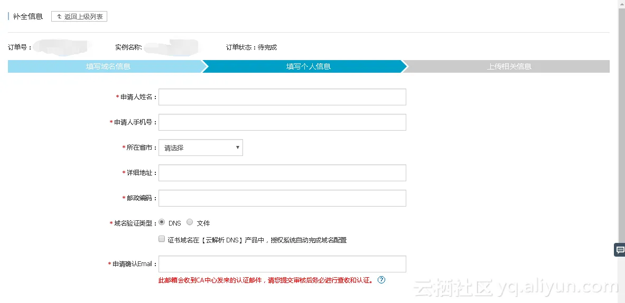The width and height of the screenshot is (625, 303).
Task: Focus the 申请人姓名 input field
Action: click(282, 97)
